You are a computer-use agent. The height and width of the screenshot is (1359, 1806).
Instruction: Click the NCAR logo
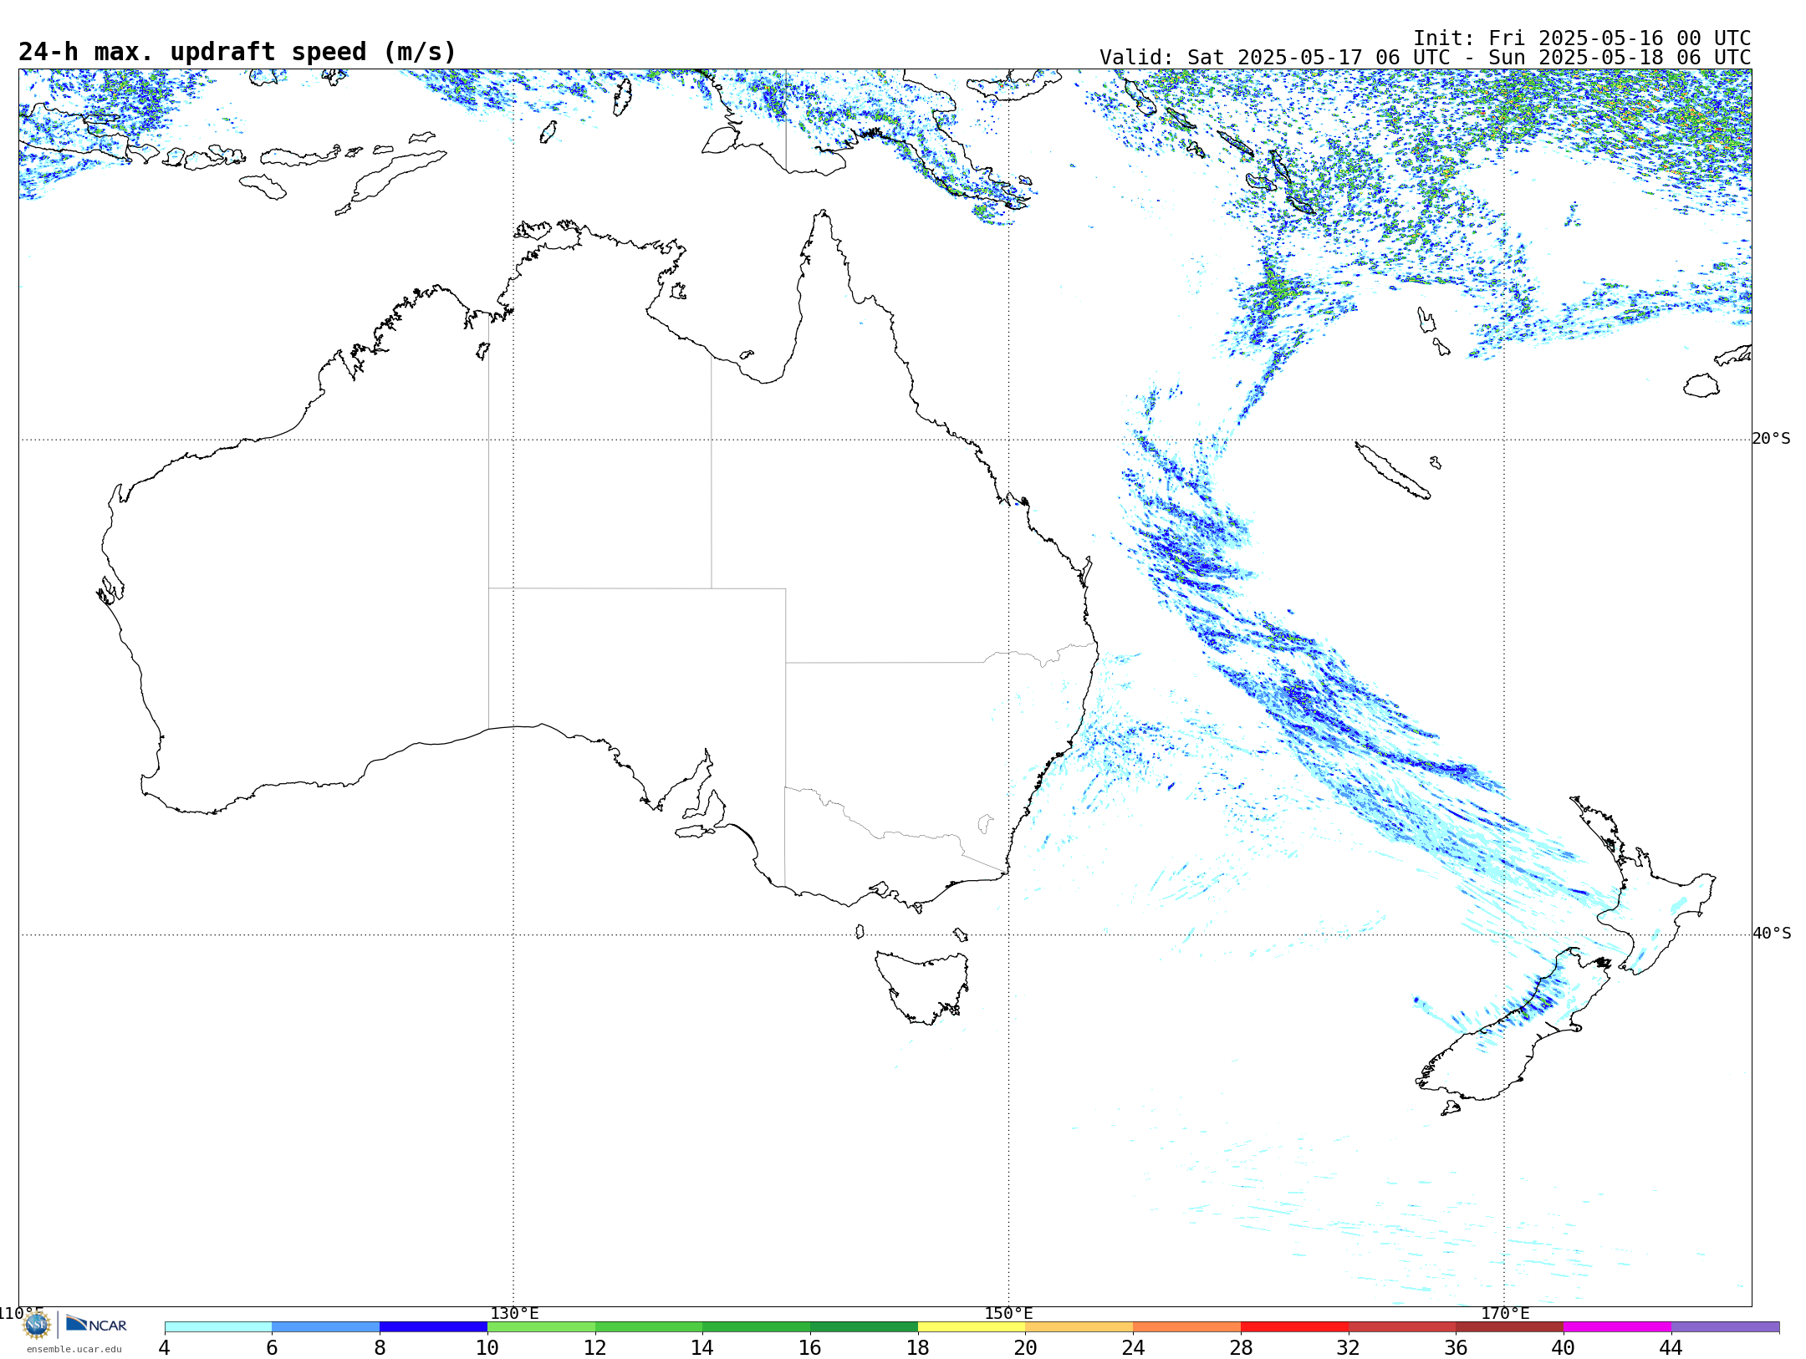coord(96,1324)
